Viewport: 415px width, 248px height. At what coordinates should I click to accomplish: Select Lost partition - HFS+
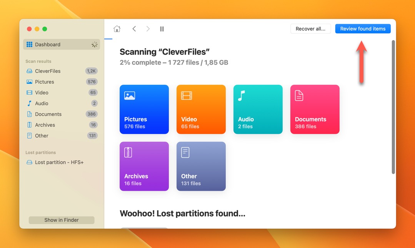point(62,162)
